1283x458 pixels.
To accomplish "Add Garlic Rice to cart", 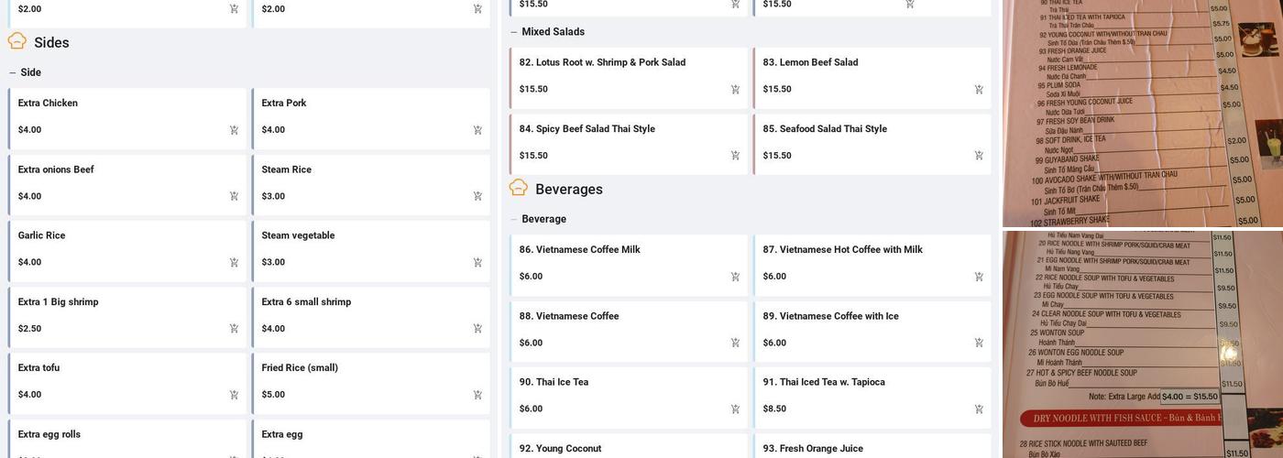I will coord(234,263).
